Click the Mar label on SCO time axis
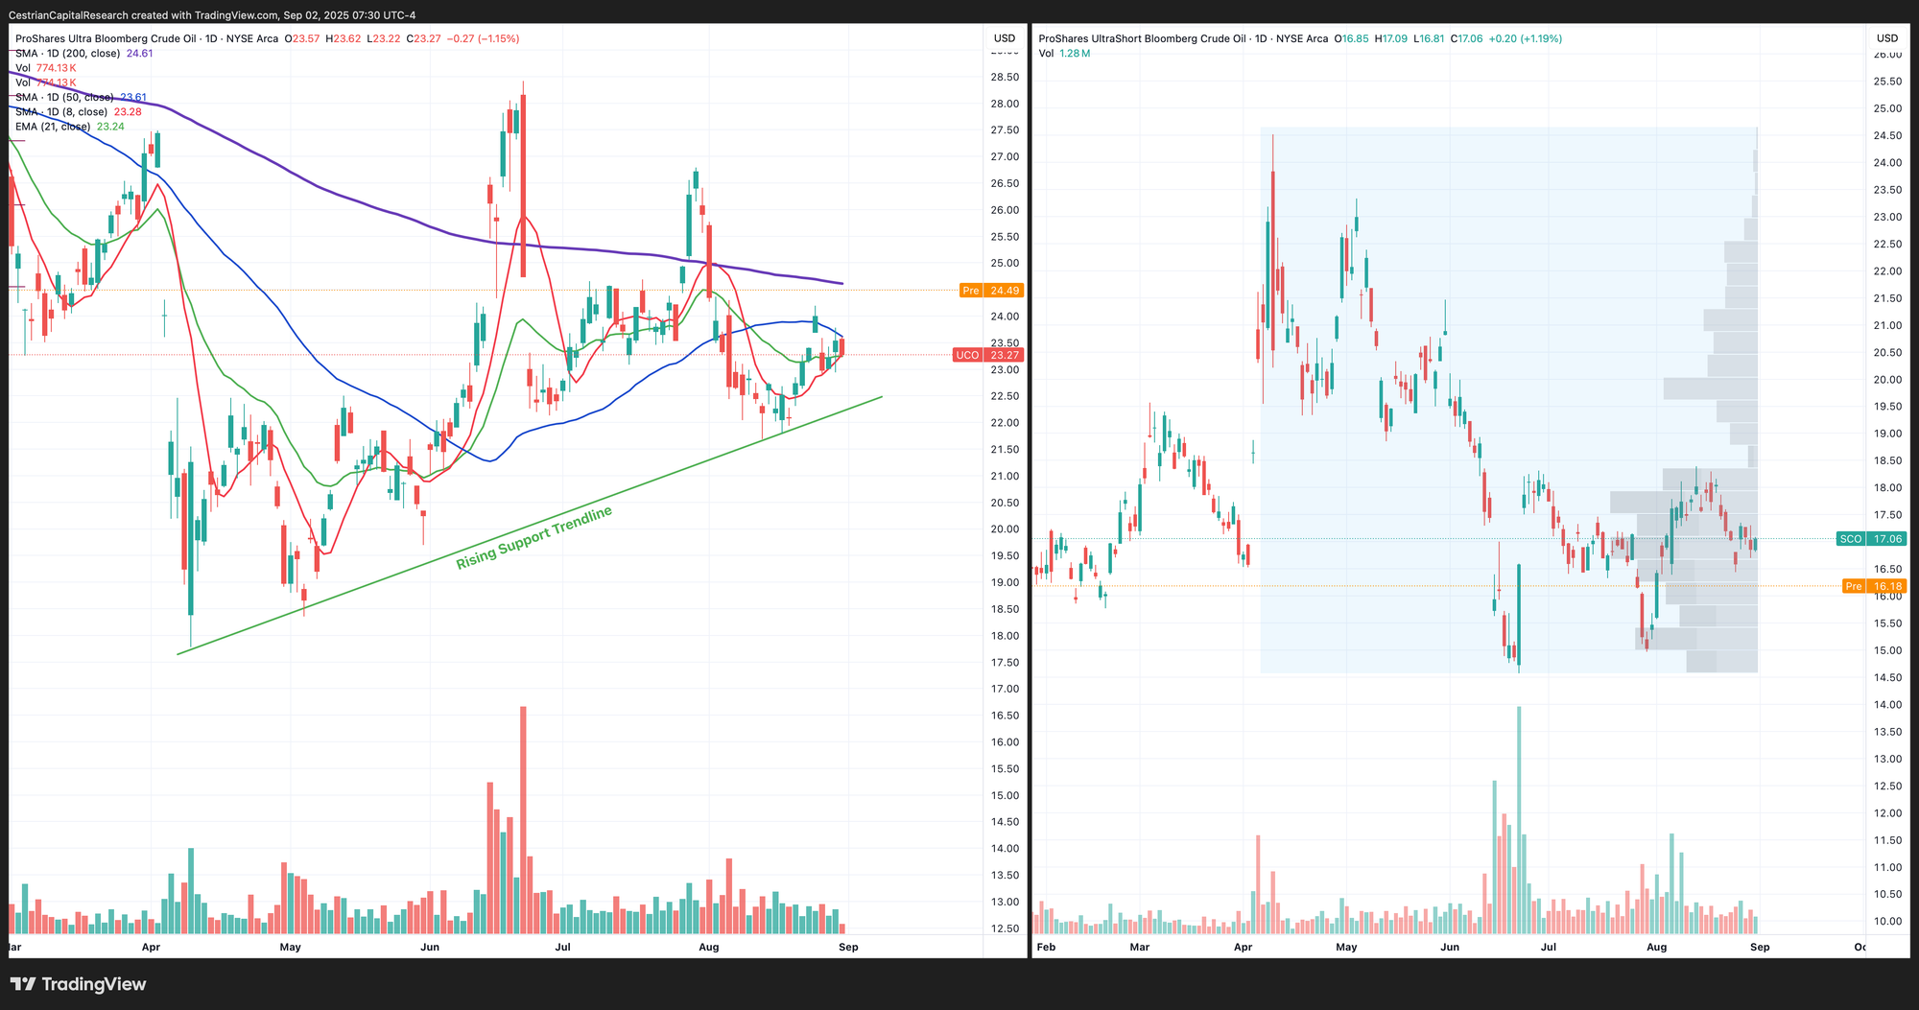Viewport: 1919px width, 1010px height. [1139, 948]
